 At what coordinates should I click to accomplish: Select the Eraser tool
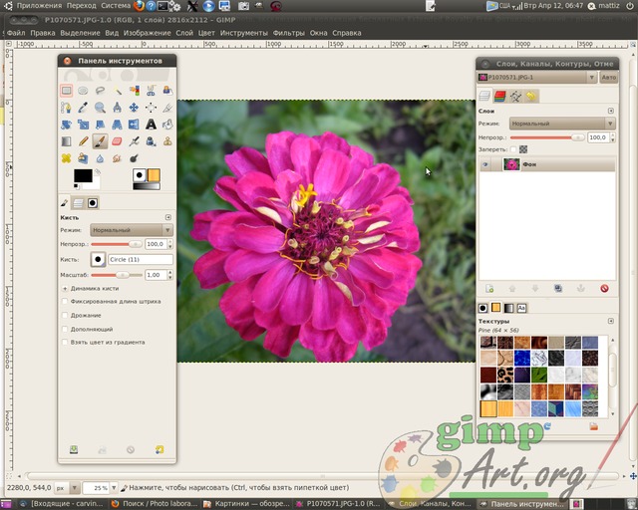click(x=118, y=141)
